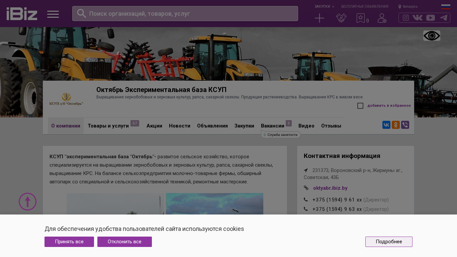Click phone number +375 (1594) 9 63 xx
This screenshot has width=457, height=257.
pyautogui.click(x=337, y=209)
